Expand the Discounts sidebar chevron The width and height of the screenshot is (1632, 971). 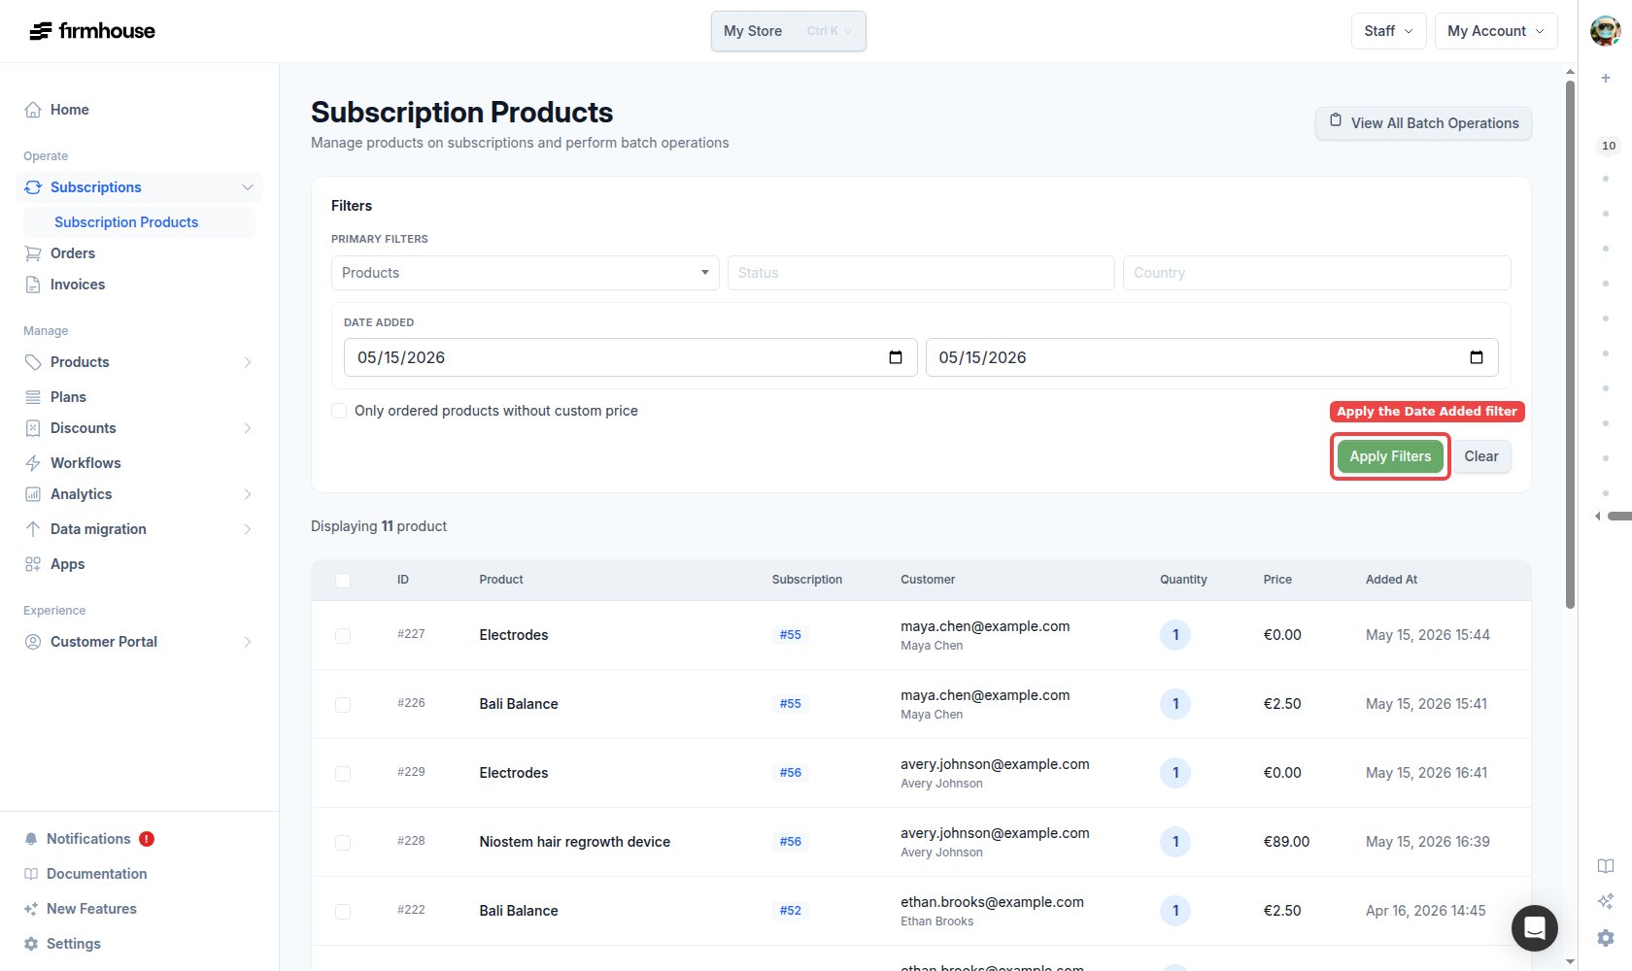(248, 428)
